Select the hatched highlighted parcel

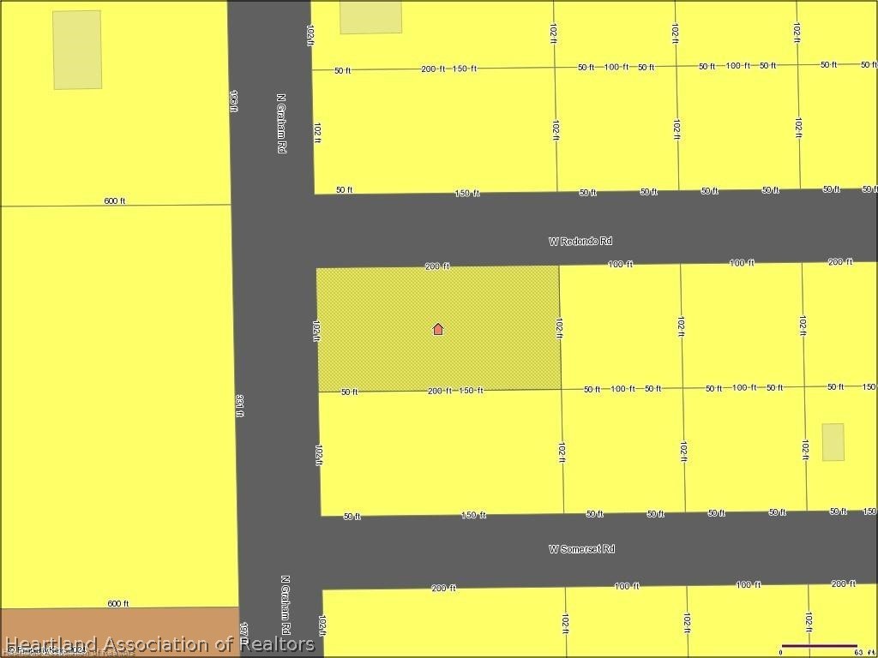438,328
